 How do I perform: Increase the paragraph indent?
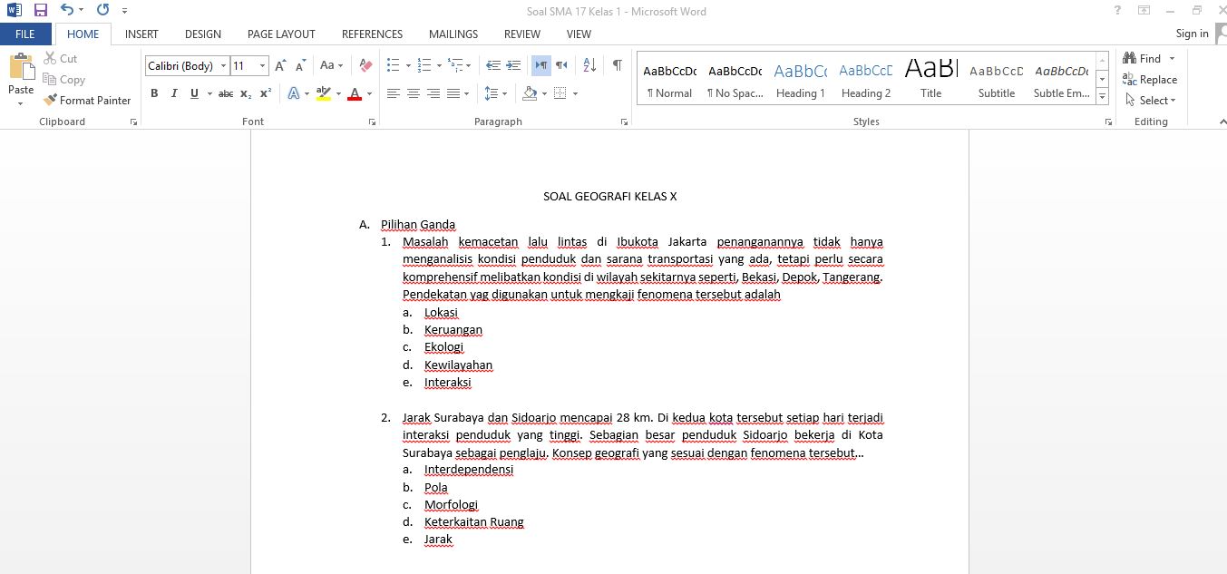pyautogui.click(x=513, y=66)
